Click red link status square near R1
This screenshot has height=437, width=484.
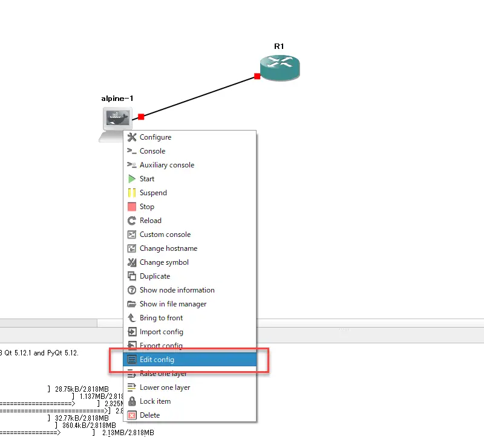pos(257,76)
